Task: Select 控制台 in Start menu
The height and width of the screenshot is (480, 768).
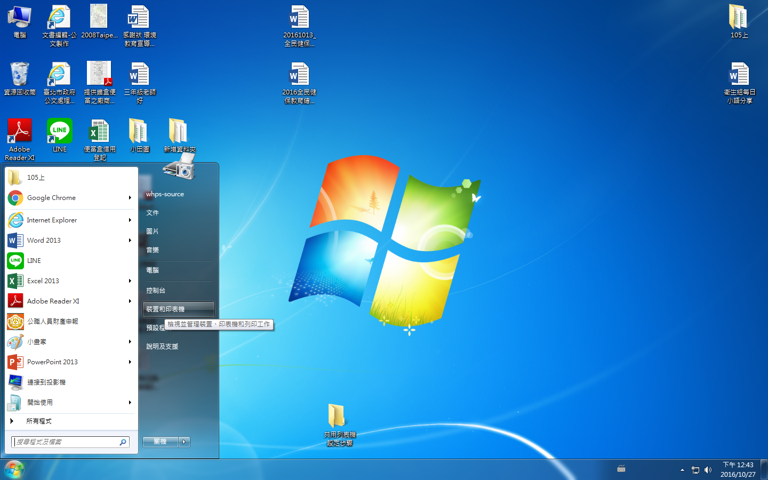Action: point(156,291)
